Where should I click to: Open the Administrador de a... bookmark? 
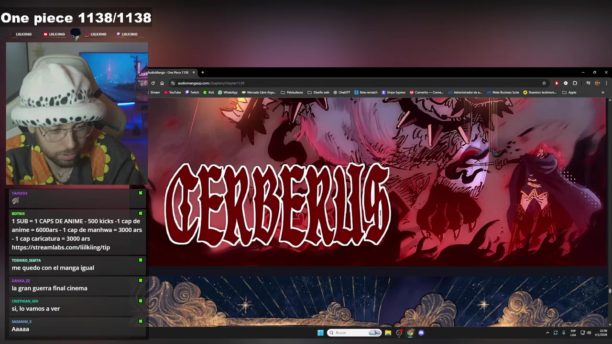(x=465, y=92)
